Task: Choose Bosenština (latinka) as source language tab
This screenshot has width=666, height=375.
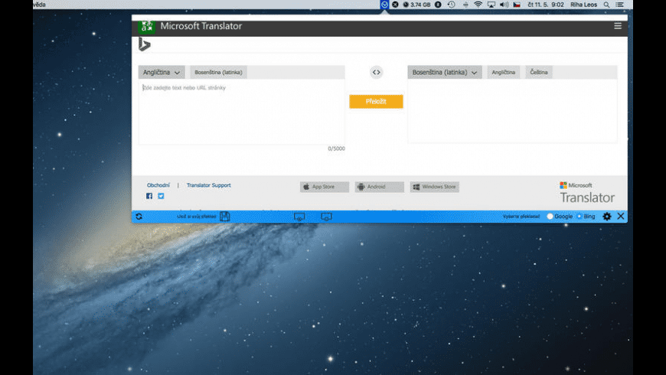Action: [218, 72]
